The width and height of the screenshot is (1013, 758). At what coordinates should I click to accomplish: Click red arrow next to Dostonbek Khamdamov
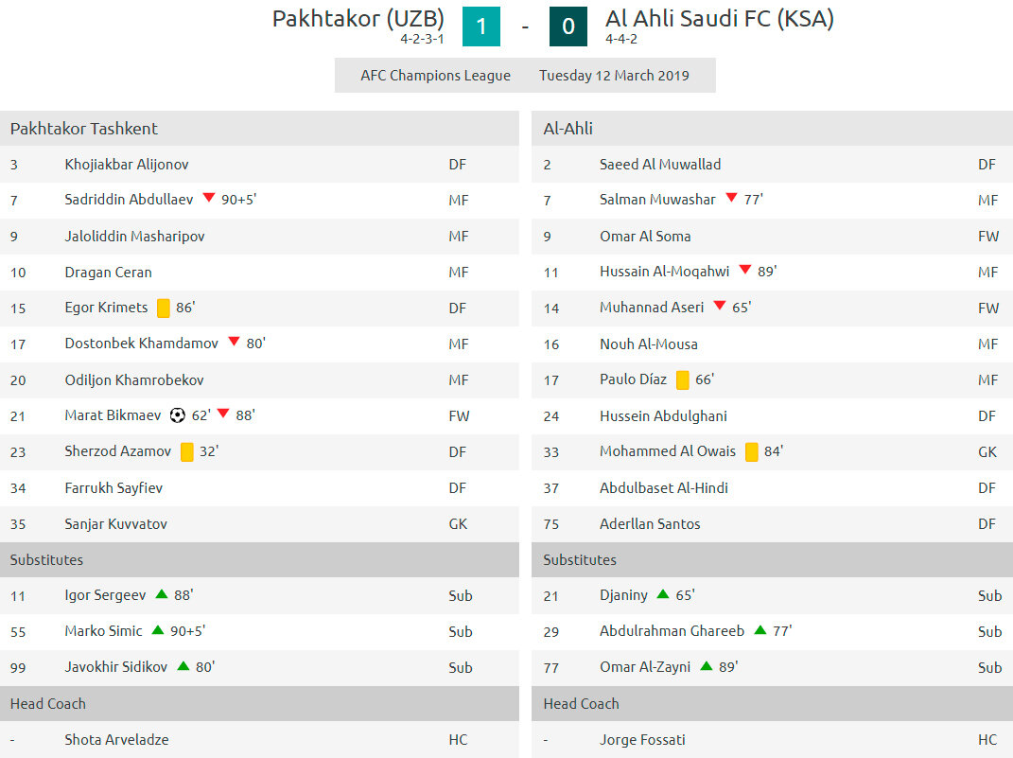point(234,342)
